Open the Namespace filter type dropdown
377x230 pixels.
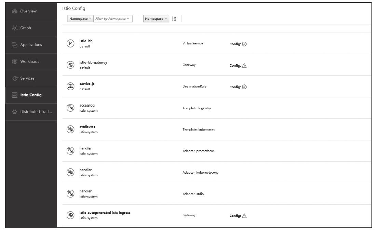coord(80,19)
